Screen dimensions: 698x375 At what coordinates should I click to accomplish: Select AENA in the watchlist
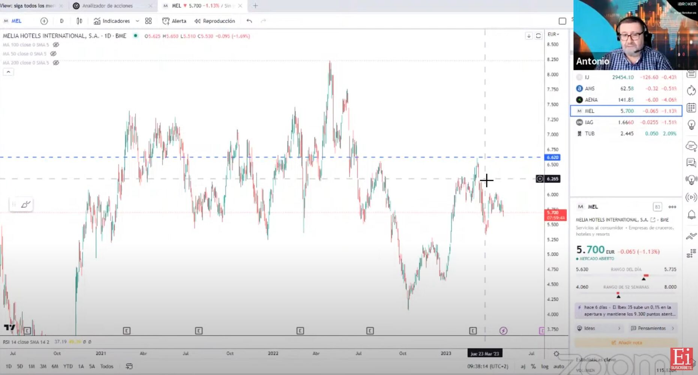point(626,100)
